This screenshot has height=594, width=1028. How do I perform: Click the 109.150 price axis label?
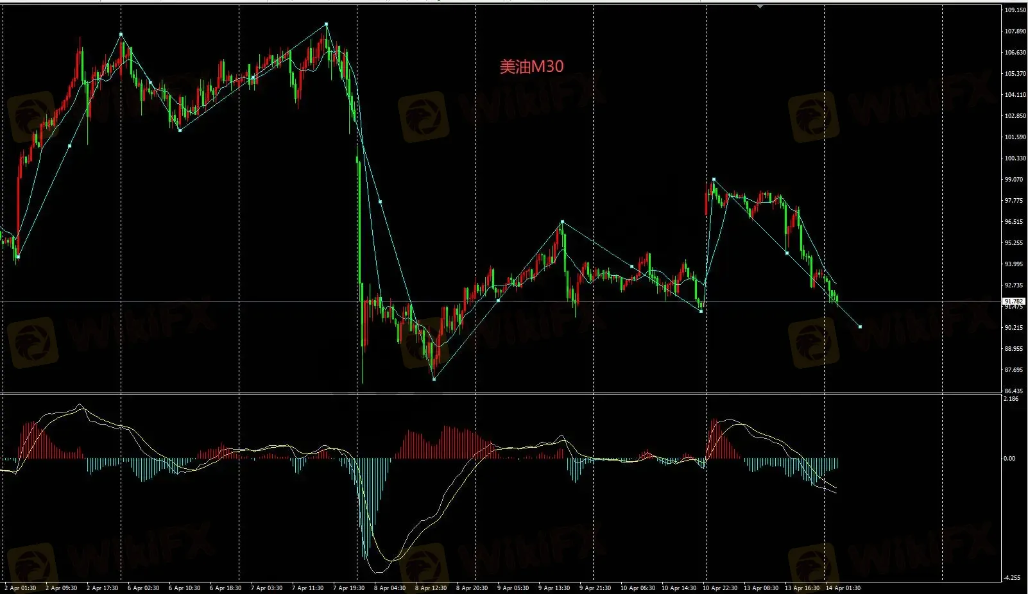point(1015,10)
